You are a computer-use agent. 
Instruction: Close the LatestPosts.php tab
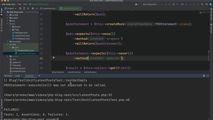point(57,8)
